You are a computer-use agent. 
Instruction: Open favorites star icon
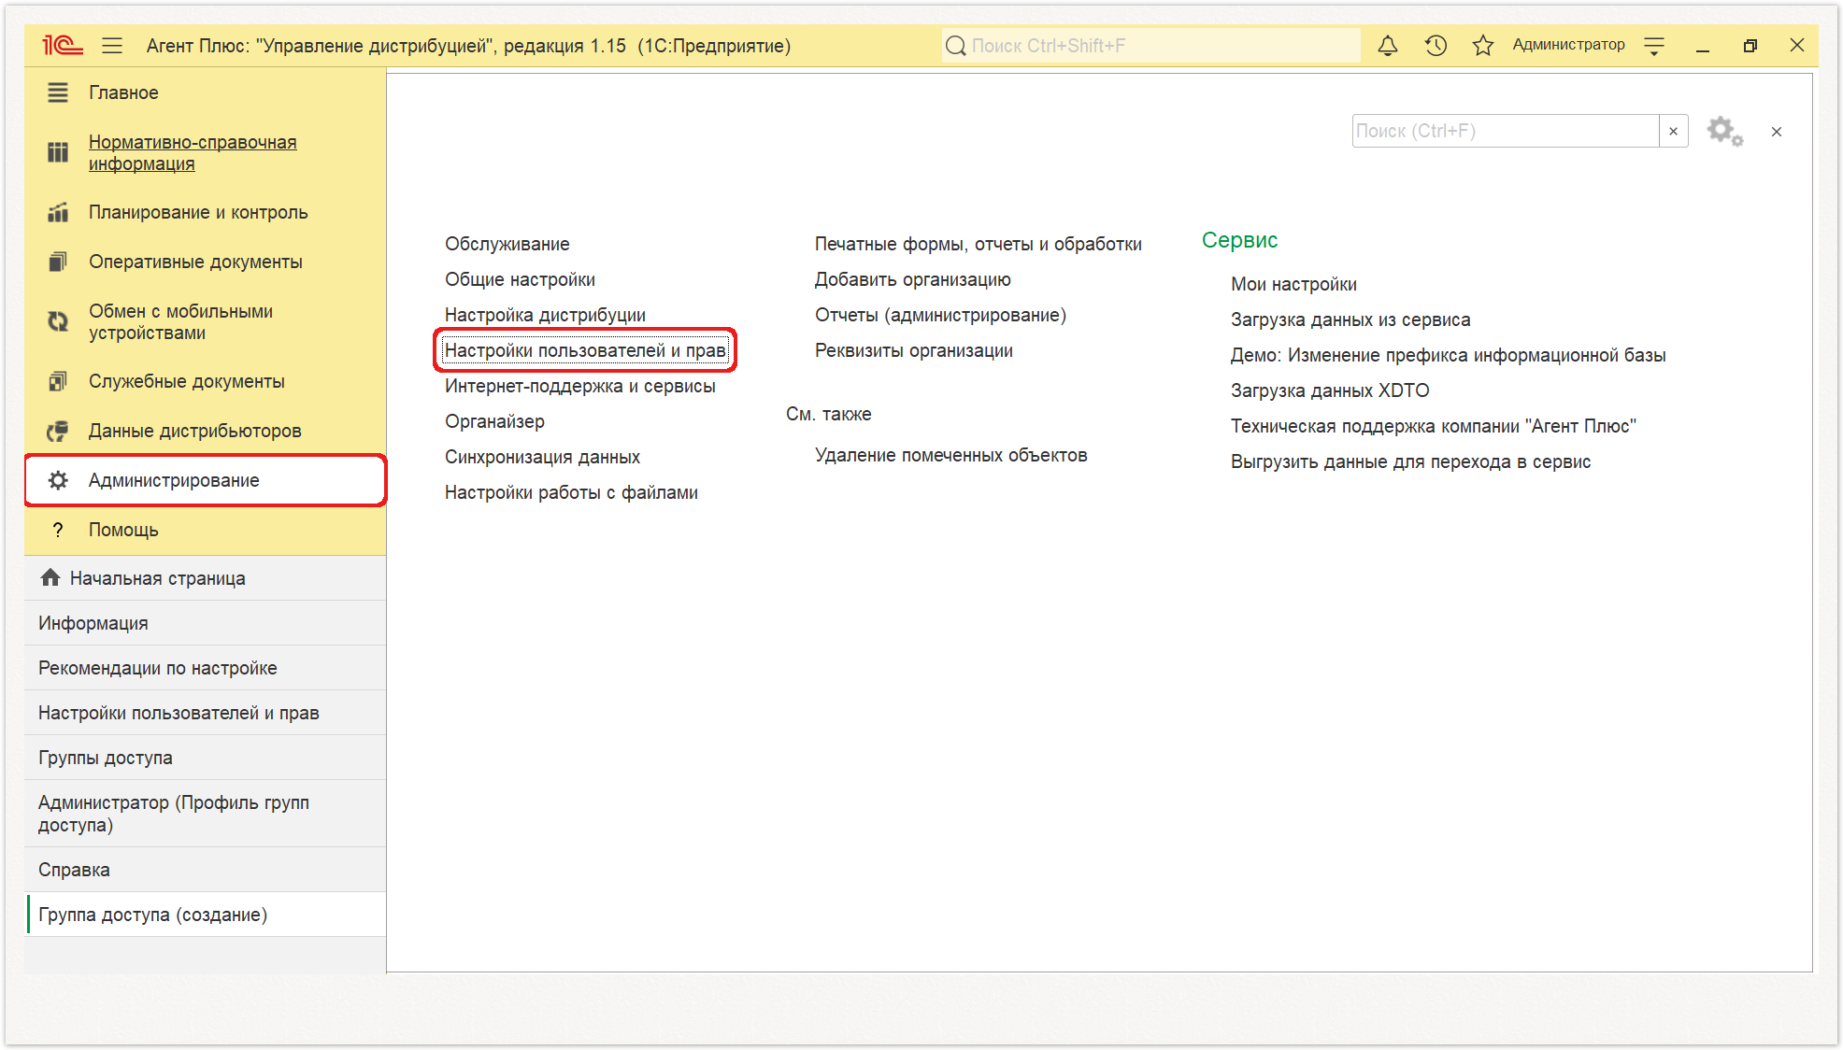[x=1483, y=45]
